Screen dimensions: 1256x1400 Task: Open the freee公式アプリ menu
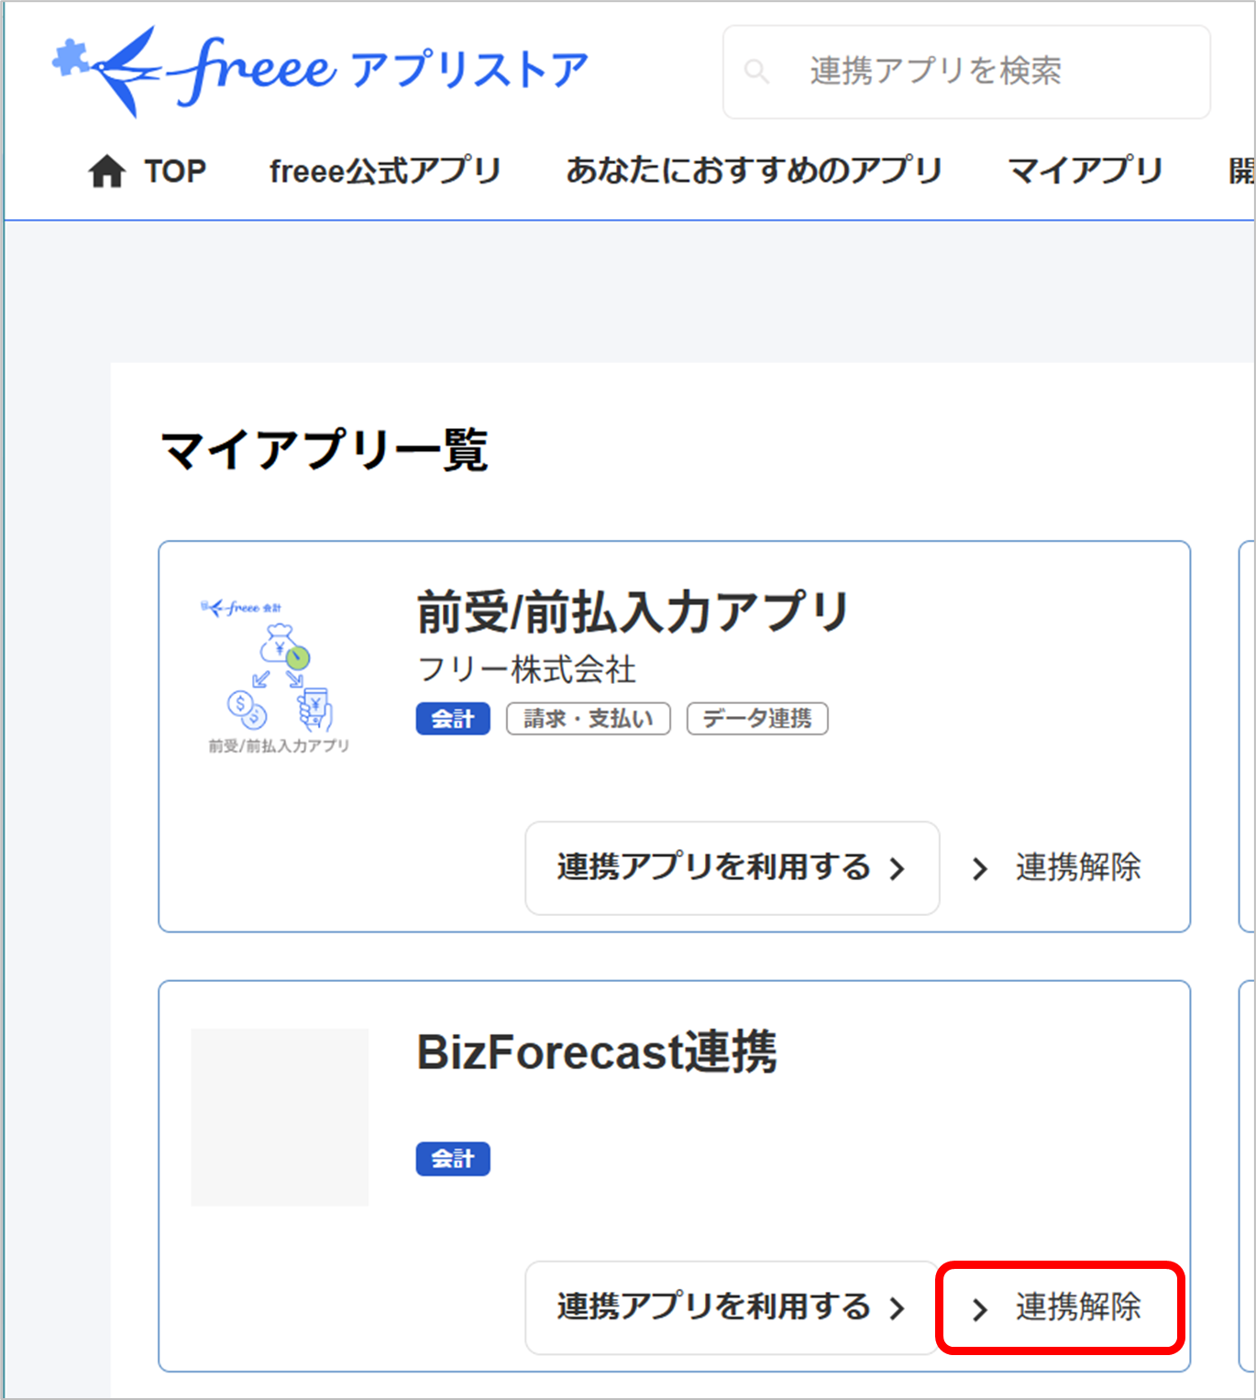pyautogui.click(x=385, y=171)
